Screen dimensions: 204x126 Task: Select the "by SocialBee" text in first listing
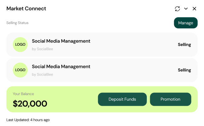coord(42,49)
